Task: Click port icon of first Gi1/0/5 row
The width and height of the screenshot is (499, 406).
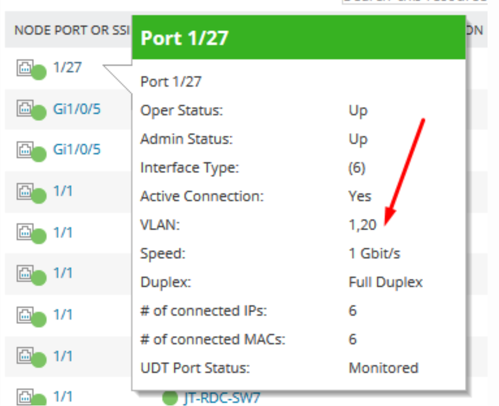Action: [26, 109]
